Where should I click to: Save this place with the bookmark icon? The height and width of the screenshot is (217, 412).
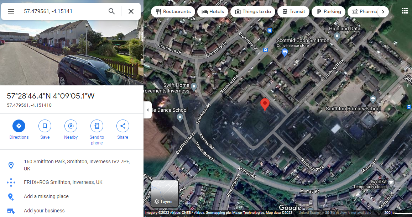45,129
